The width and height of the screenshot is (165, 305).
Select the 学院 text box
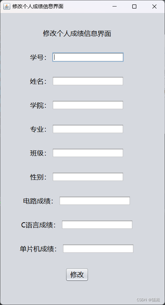(x=88, y=105)
